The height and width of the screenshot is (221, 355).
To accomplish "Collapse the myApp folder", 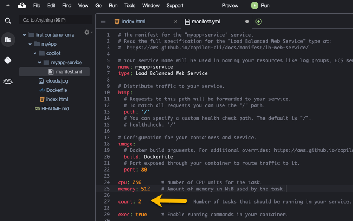I will coord(30,44).
